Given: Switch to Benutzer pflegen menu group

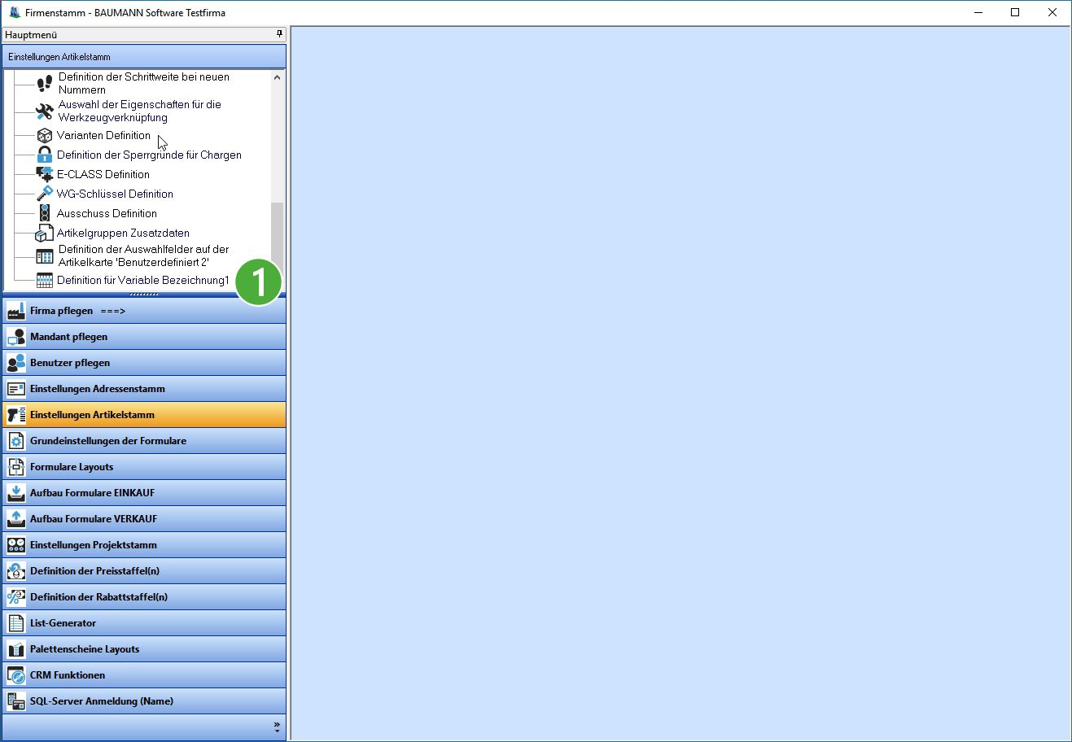Looking at the screenshot, I should point(144,363).
